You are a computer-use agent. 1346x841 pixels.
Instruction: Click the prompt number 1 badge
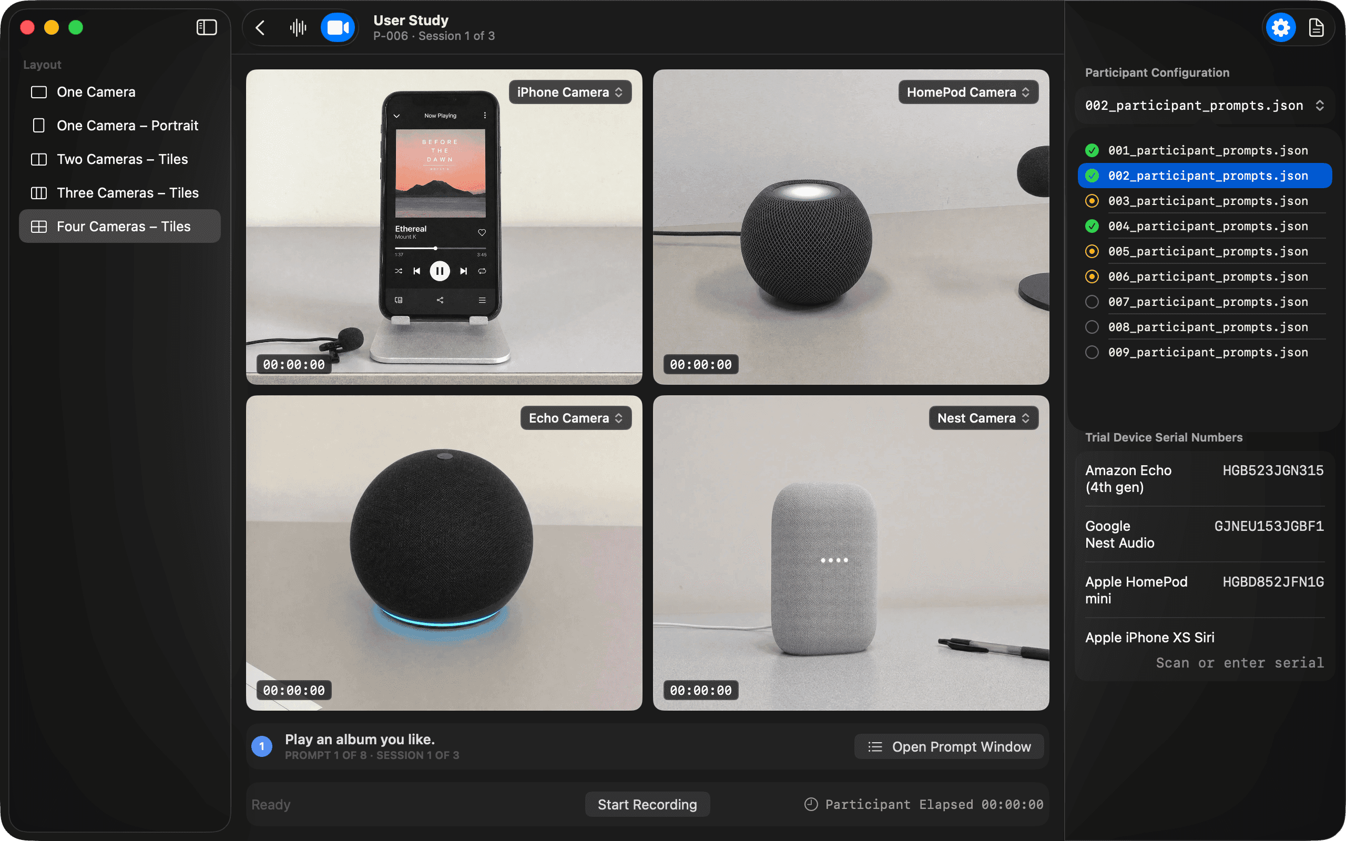point(262,746)
